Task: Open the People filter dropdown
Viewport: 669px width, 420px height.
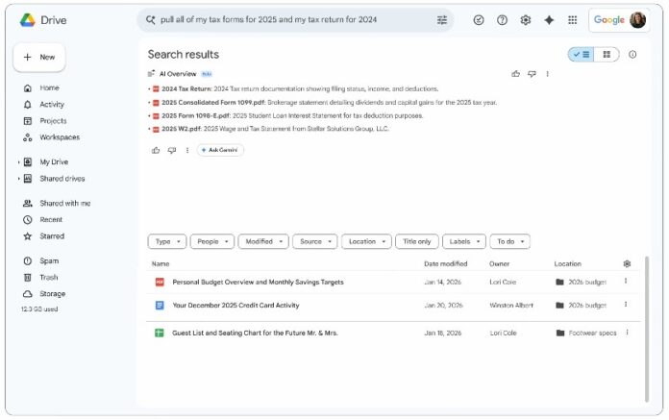Action: tap(212, 242)
